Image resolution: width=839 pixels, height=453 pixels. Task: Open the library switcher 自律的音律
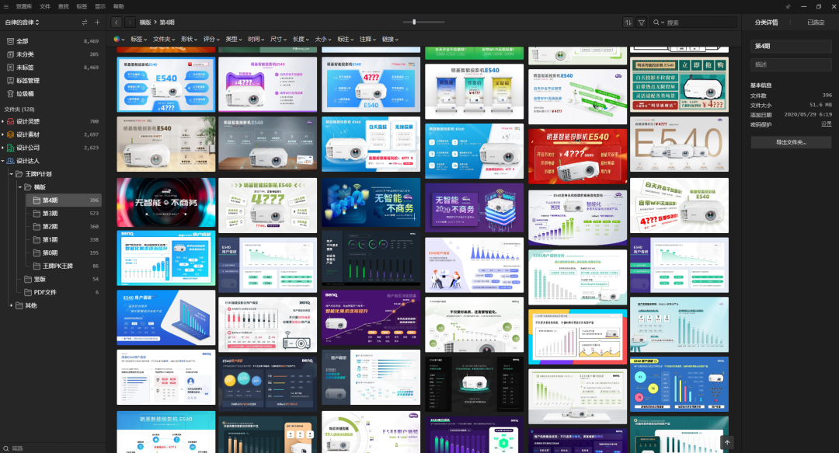tap(22, 23)
